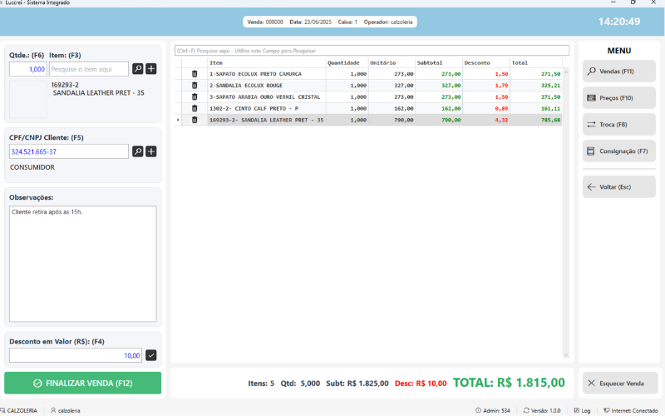Click discount cell 4,32

(x=486, y=120)
